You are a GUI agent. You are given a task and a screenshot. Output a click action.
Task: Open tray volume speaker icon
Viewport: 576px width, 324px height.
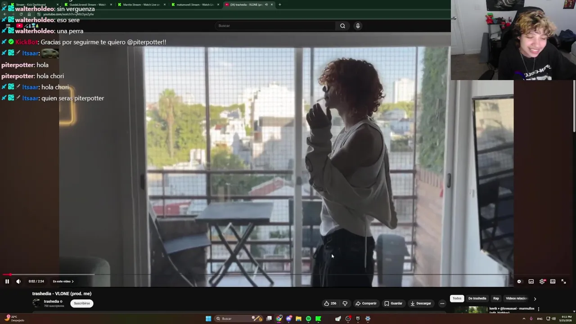click(x=553, y=319)
